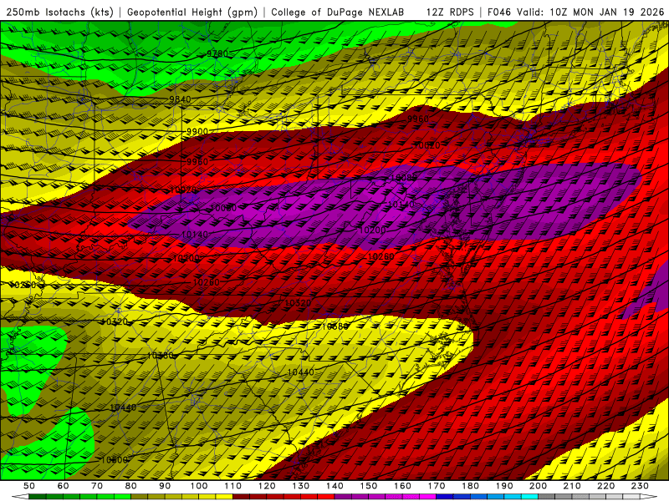Click the 110 value on the color scale
This screenshot has height=501, width=669.
pyautogui.click(x=233, y=486)
